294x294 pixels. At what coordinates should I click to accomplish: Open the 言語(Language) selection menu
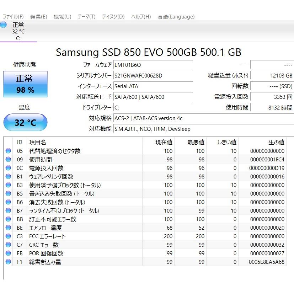176,16
